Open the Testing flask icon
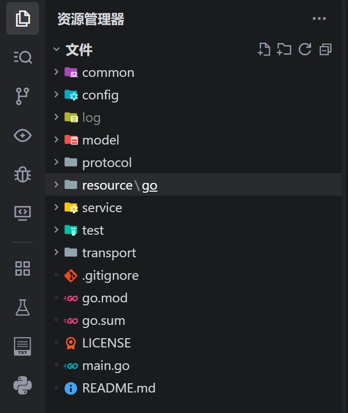This screenshot has width=348, height=413. pyautogui.click(x=23, y=307)
